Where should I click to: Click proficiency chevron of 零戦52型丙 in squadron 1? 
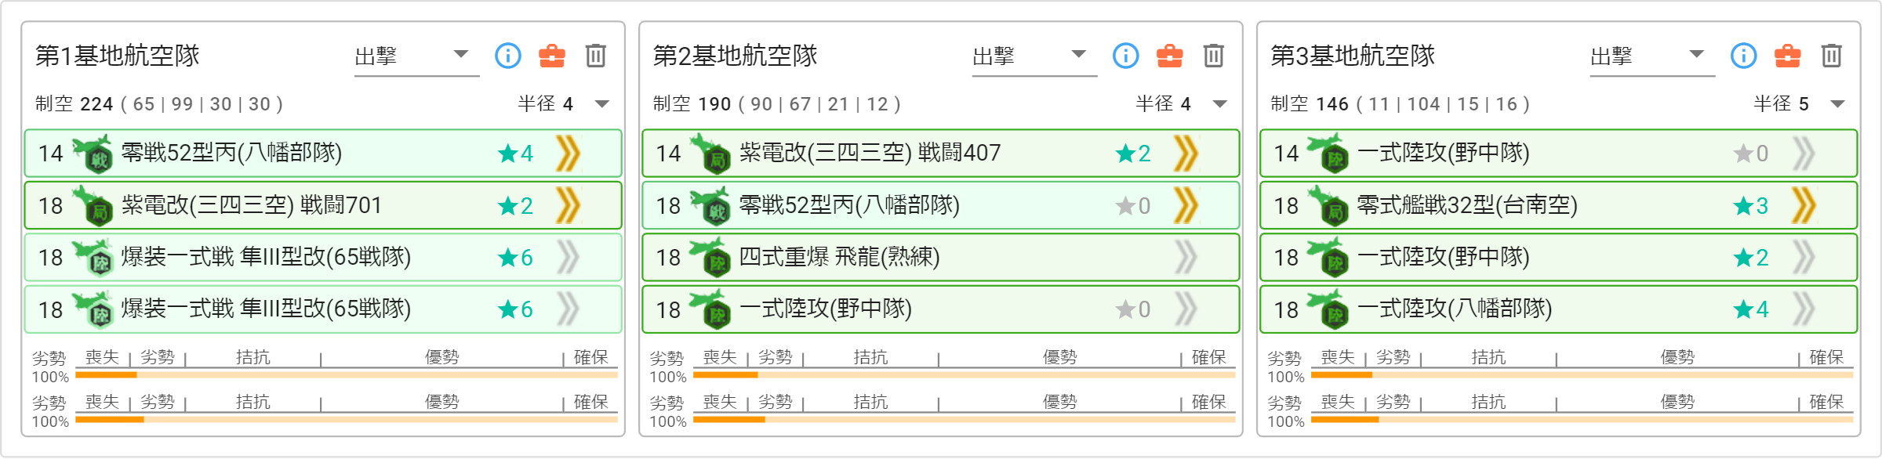click(x=568, y=153)
